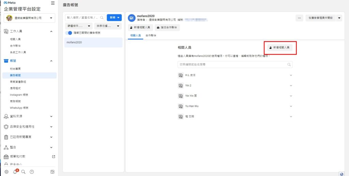Open the notifications bell with badge 6

click(15, 172)
